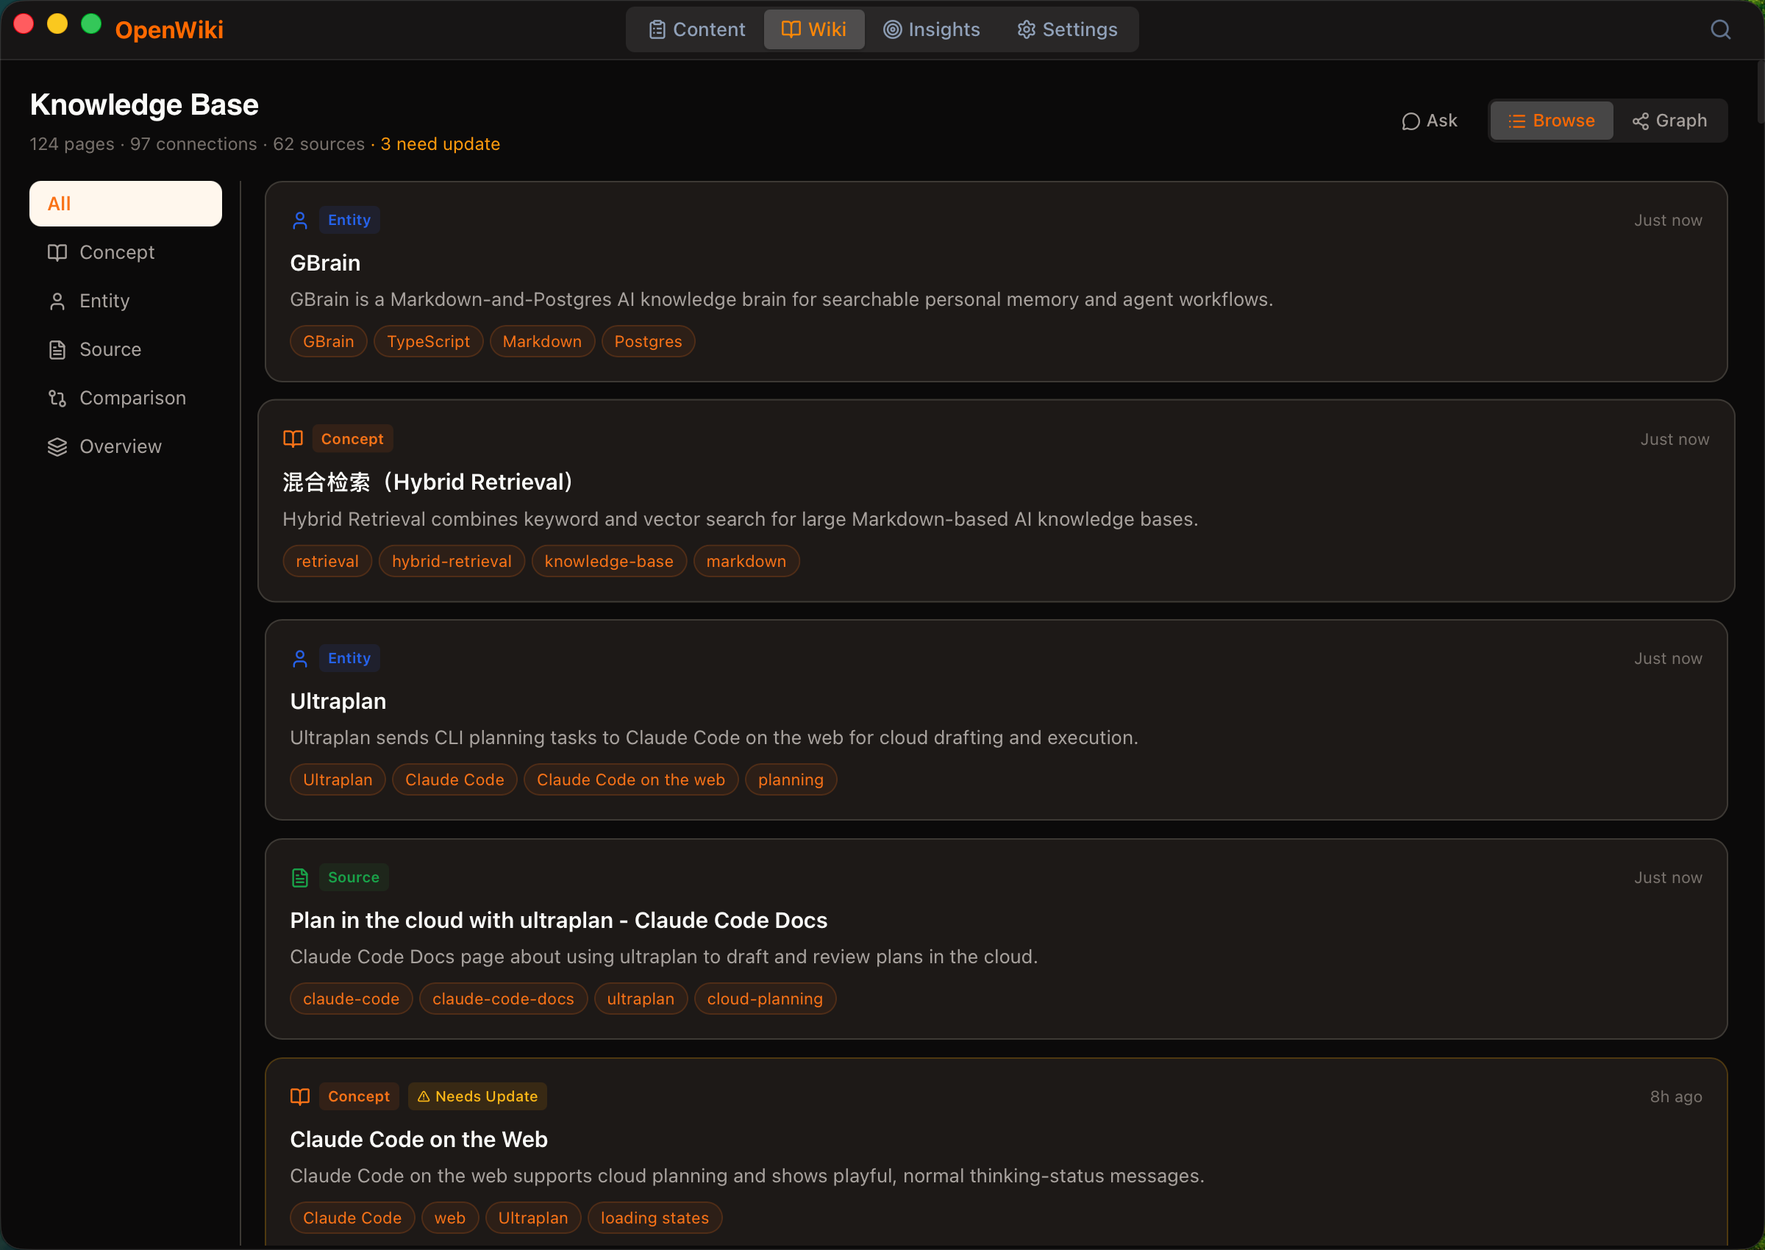Click the Concept book icon in sidebar

57,252
